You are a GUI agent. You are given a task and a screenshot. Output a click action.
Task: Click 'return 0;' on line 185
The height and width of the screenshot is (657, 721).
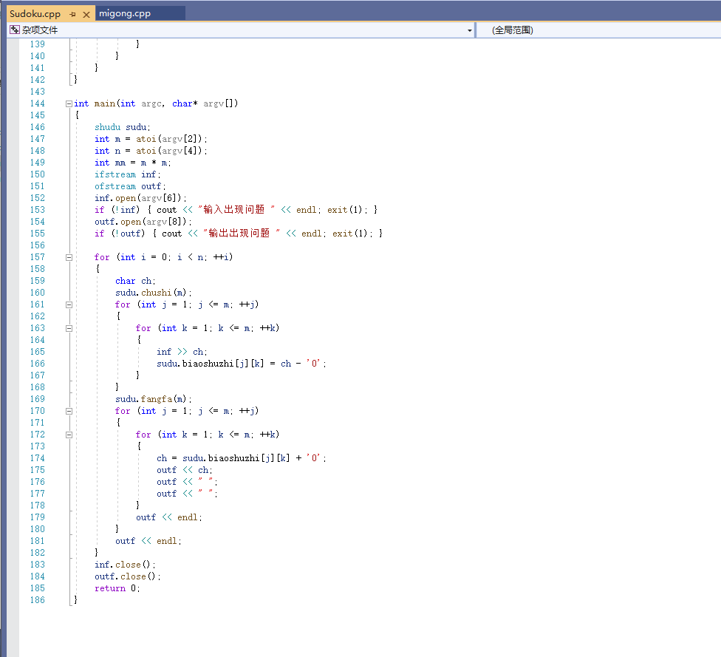click(x=117, y=588)
